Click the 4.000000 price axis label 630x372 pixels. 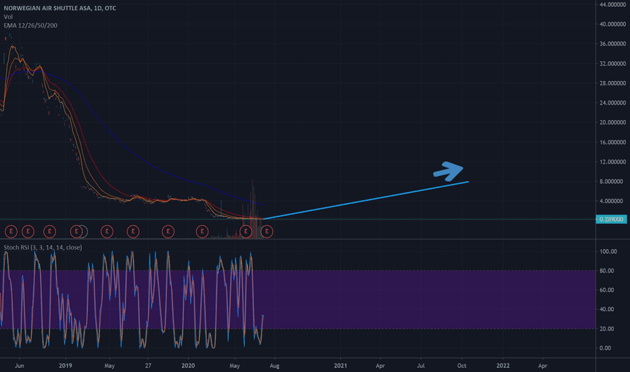612,201
